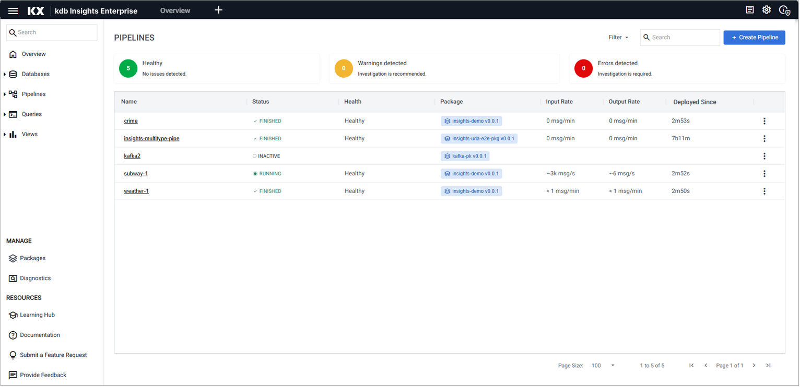Open the news document icon in header

pos(750,10)
